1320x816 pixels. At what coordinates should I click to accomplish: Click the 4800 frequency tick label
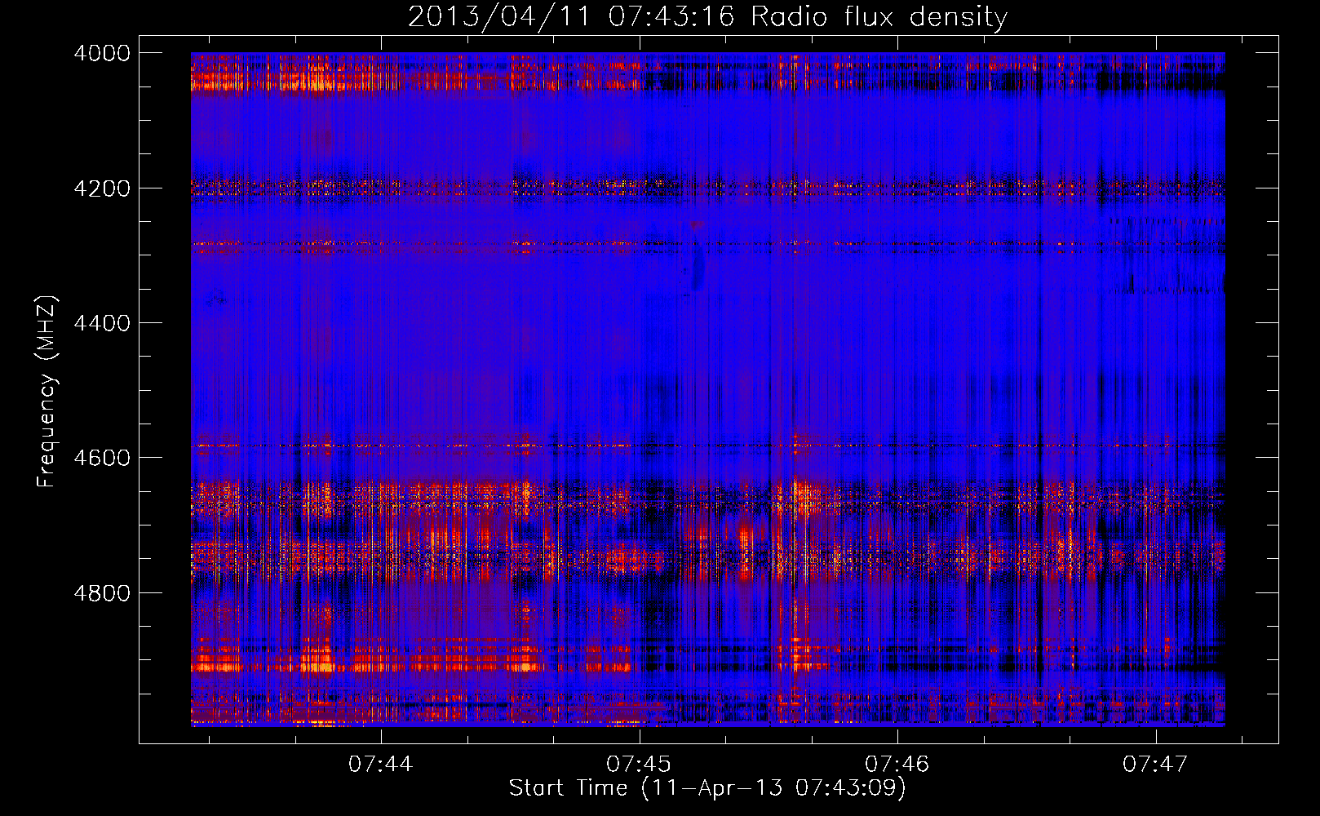(x=102, y=593)
